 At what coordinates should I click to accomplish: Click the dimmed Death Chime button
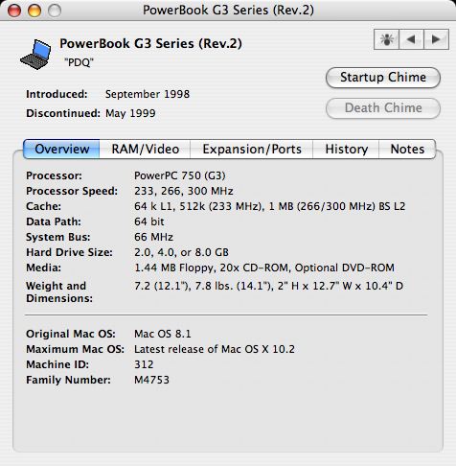pos(383,108)
